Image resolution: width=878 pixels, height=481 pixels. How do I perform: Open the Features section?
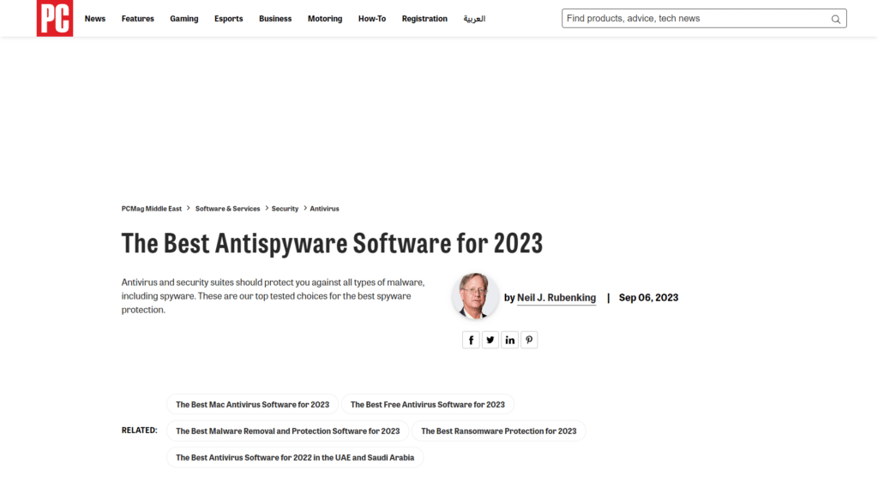click(x=138, y=19)
